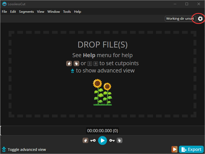Toggle advanced view using the baby icon

pos(4,149)
